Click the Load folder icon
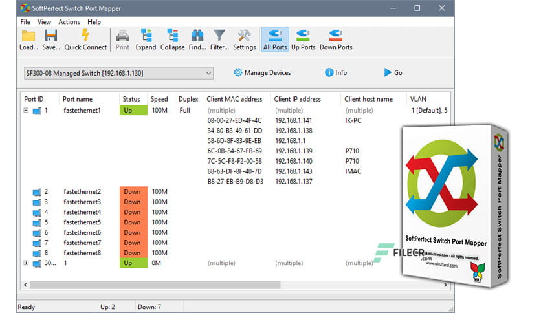This screenshot has height=313, width=541. (28, 36)
